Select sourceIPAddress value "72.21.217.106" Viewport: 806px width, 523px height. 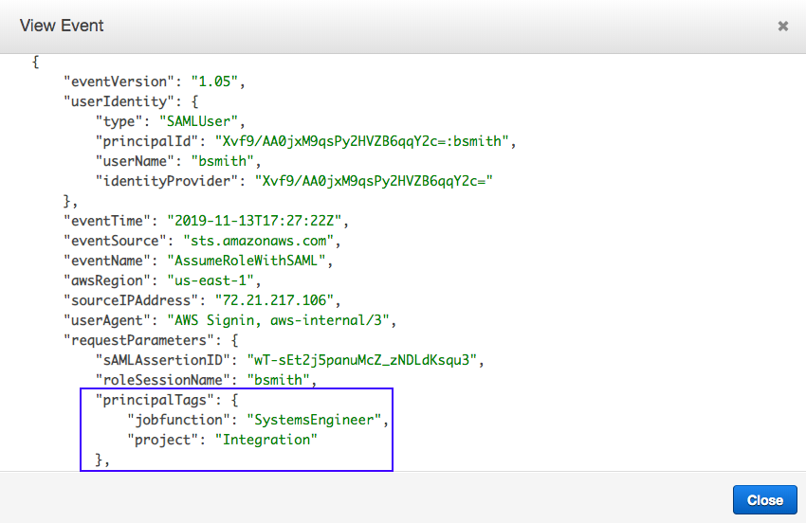274,300
